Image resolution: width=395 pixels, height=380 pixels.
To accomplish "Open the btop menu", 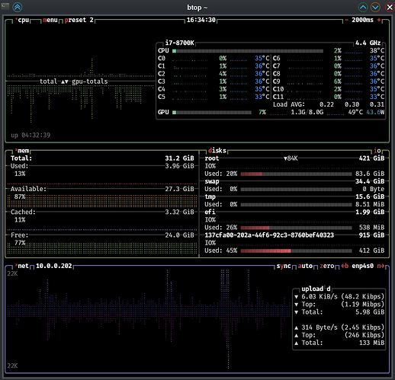I will click(50, 20).
